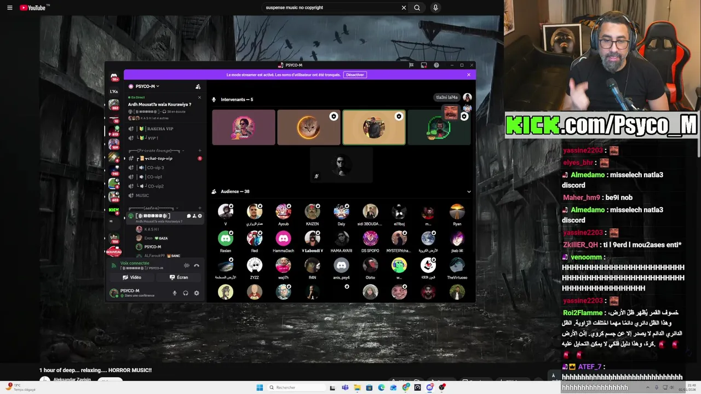Viewport: 701px width, 394px height.
Task: Clear the YouTube search text
Action: click(x=404, y=8)
